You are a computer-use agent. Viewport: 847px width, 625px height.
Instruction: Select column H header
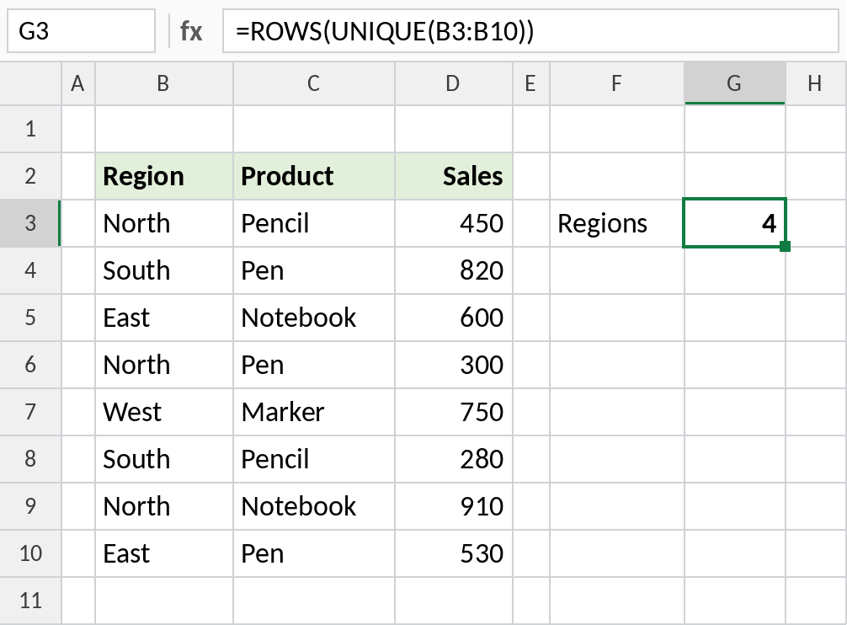(816, 83)
